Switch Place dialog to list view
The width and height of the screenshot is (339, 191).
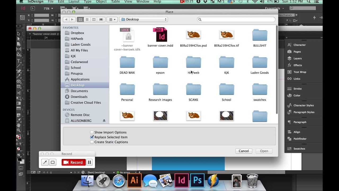[87, 19]
